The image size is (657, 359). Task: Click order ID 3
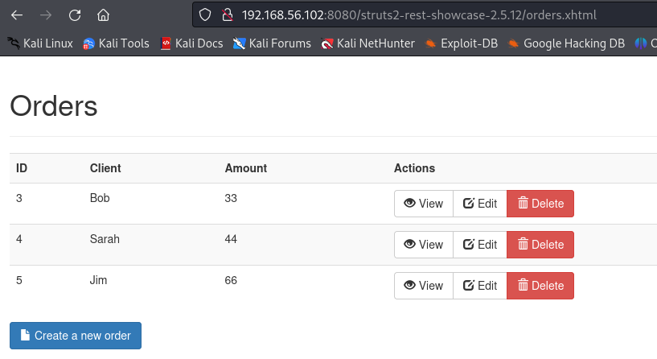point(19,198)
